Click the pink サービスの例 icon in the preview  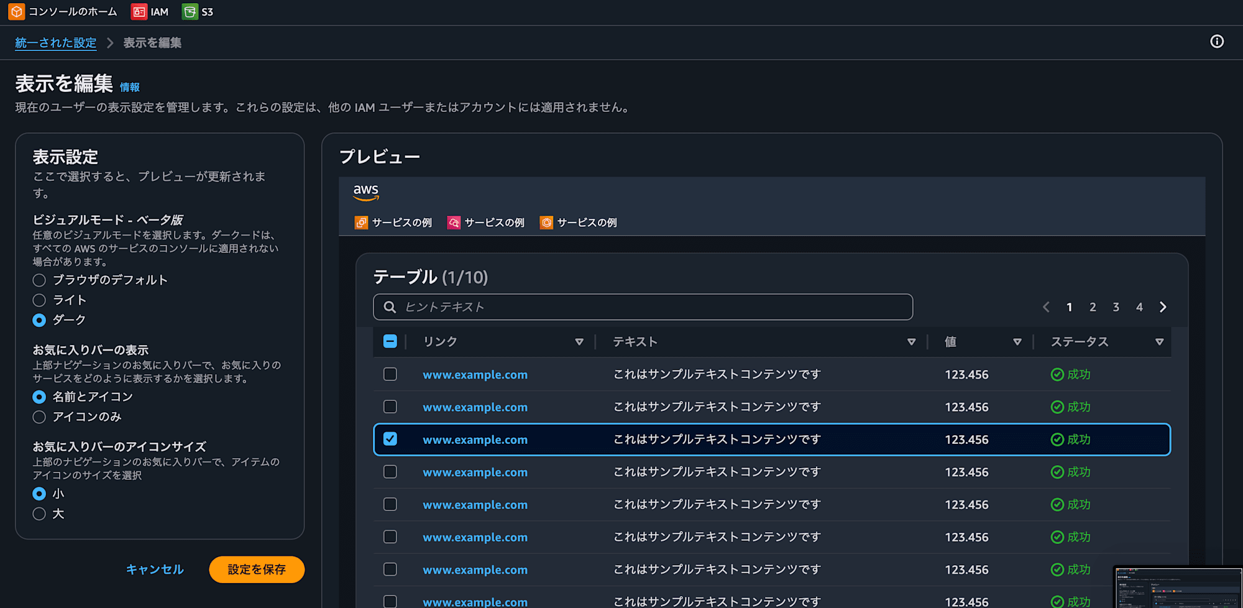click(x=453, y=222)
